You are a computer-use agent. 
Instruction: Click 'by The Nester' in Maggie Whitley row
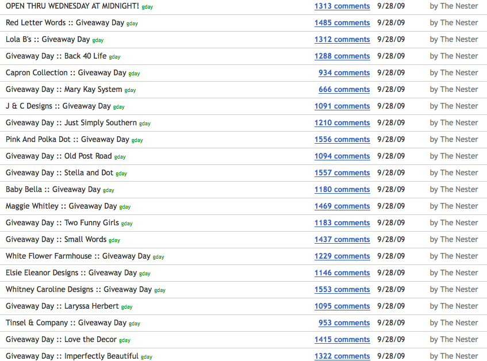pyautogui.click(x=454, y=206)
